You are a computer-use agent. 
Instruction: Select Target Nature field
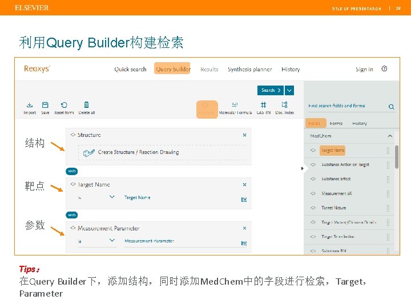tap(334, 208)
